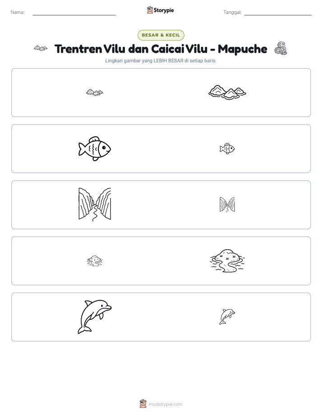Choose the small island hill picture
Image resolution: width=322 pixels, height=417 pixels.
click(x=95, y=261)
